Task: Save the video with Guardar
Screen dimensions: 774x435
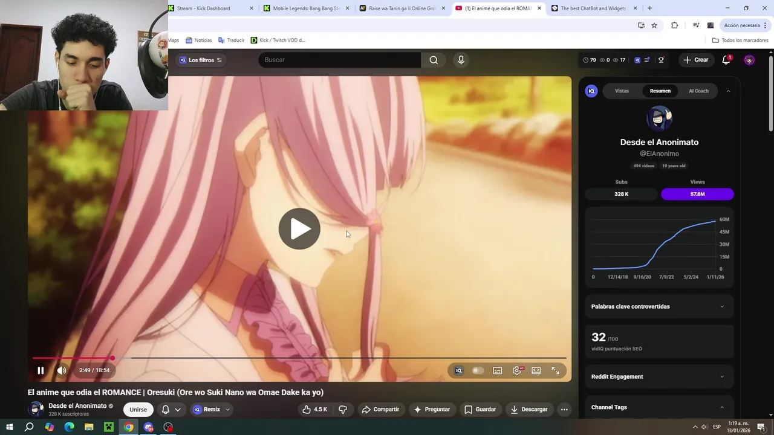Action: (x=480, y=409)
